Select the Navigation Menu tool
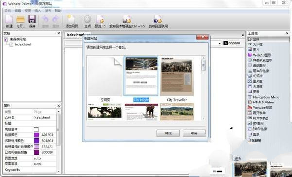This screenshot has height=177, width=292. [x=264, y=97]
